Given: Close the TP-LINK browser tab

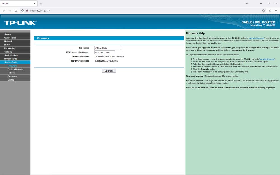Looking at the screenshot, I should [34, 4].
